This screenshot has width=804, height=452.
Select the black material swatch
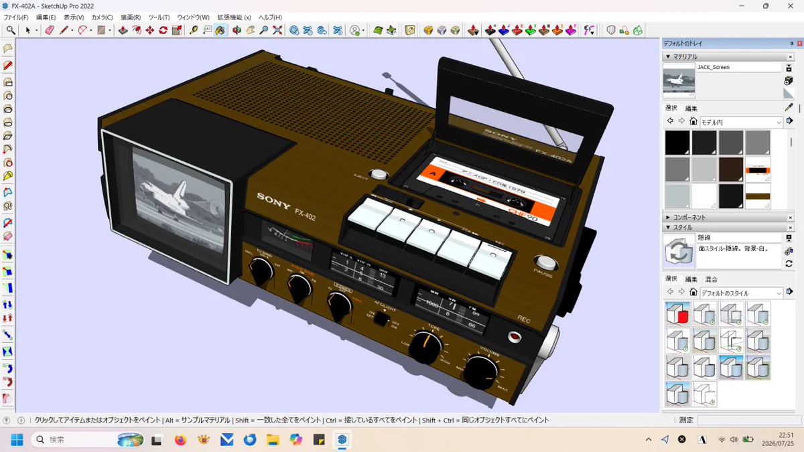click(677, 143)
